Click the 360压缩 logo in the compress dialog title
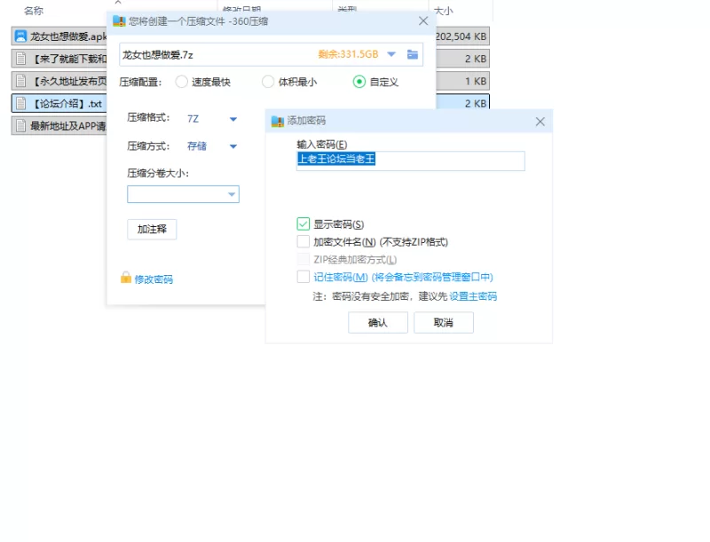The height and width of the screenshot is (542, 710). coord(119,20)
